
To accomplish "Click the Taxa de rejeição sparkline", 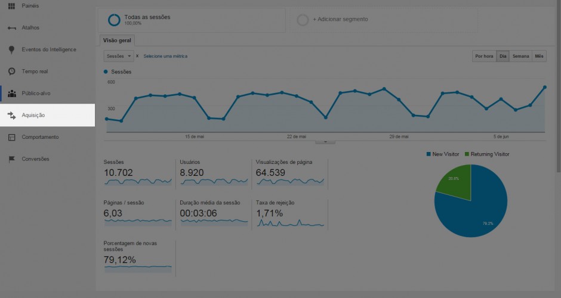I will pyautogui.click(x=291, y=223).
